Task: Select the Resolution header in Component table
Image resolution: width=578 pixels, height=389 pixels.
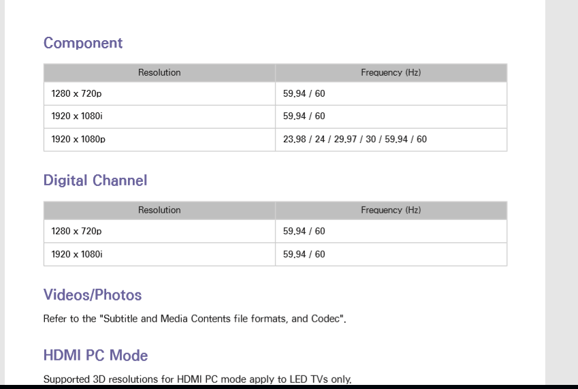Action: (x=159, y=72)
